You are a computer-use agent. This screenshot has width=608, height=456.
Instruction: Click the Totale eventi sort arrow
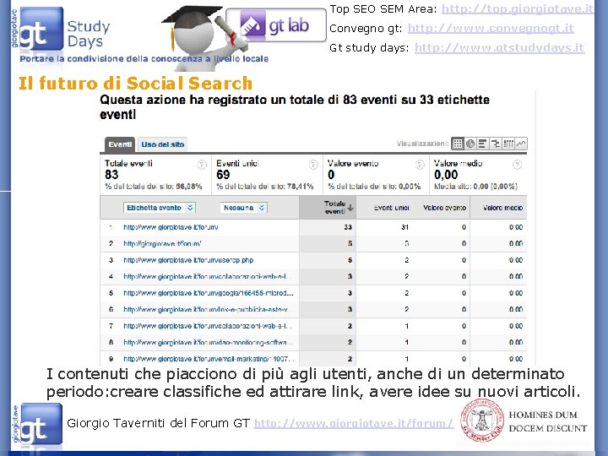click(x=350, y=208)
